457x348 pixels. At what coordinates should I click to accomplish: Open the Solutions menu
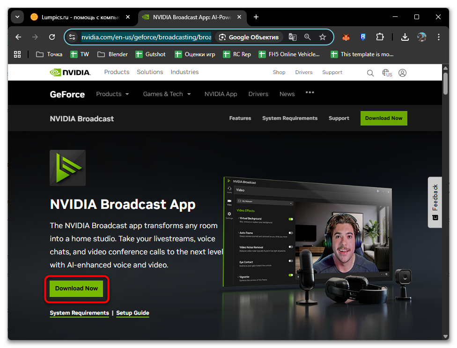click(150, 72)
